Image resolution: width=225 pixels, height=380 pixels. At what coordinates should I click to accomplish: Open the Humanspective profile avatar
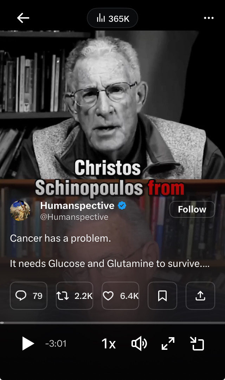click(x=20, y=211)
